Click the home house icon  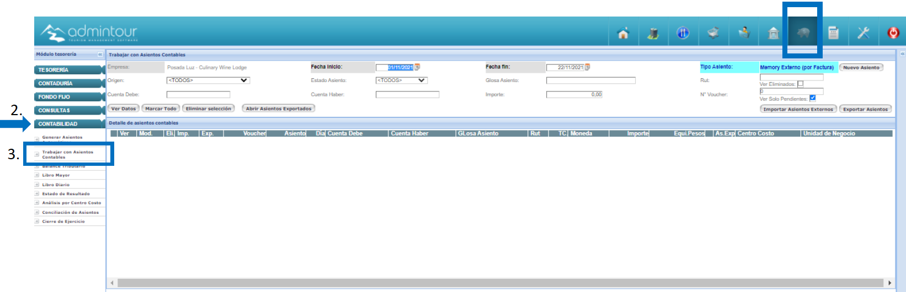[623, 34]
